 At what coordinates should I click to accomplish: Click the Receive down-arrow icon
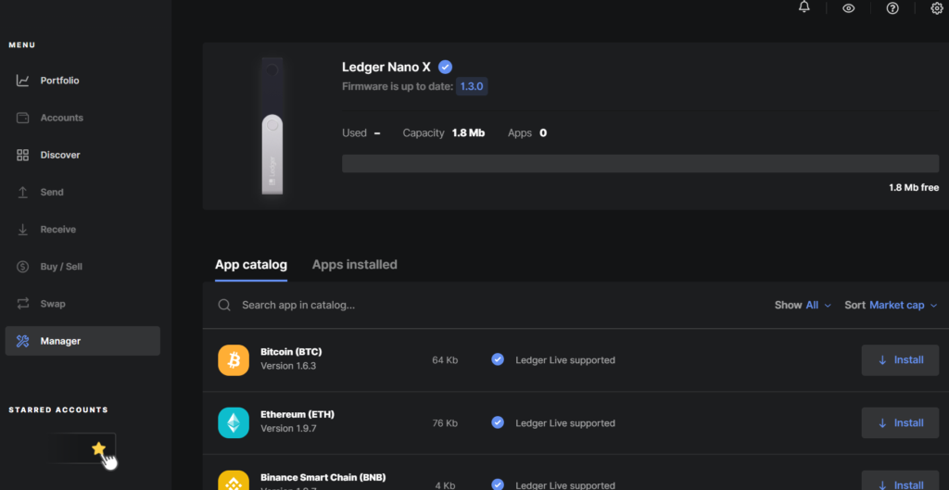click(22, 230)
